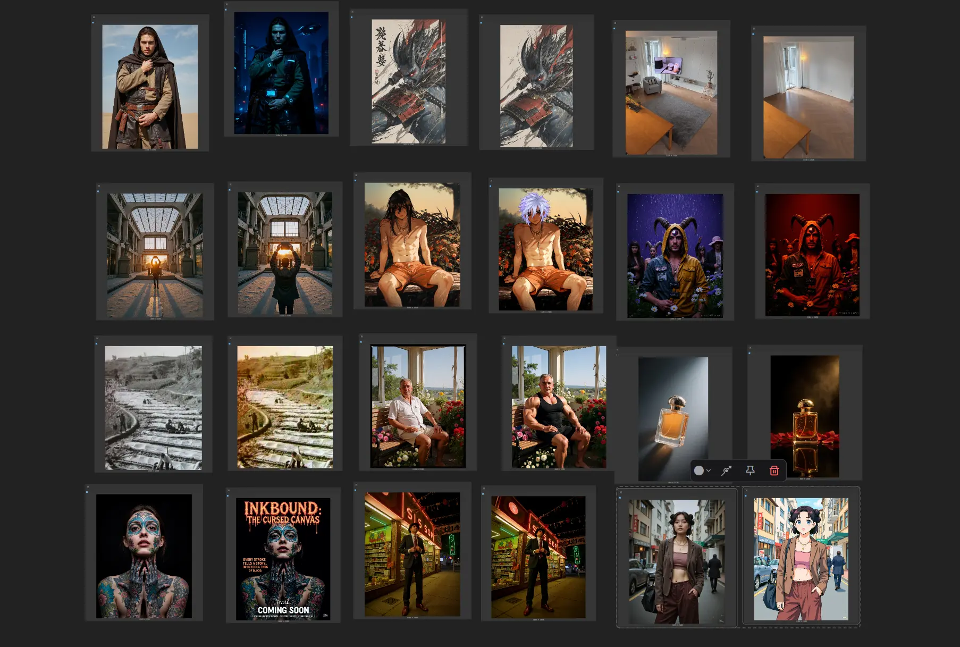
Task: Click the samurai painting with Chinese calligraphy
Action: point(408,81)
